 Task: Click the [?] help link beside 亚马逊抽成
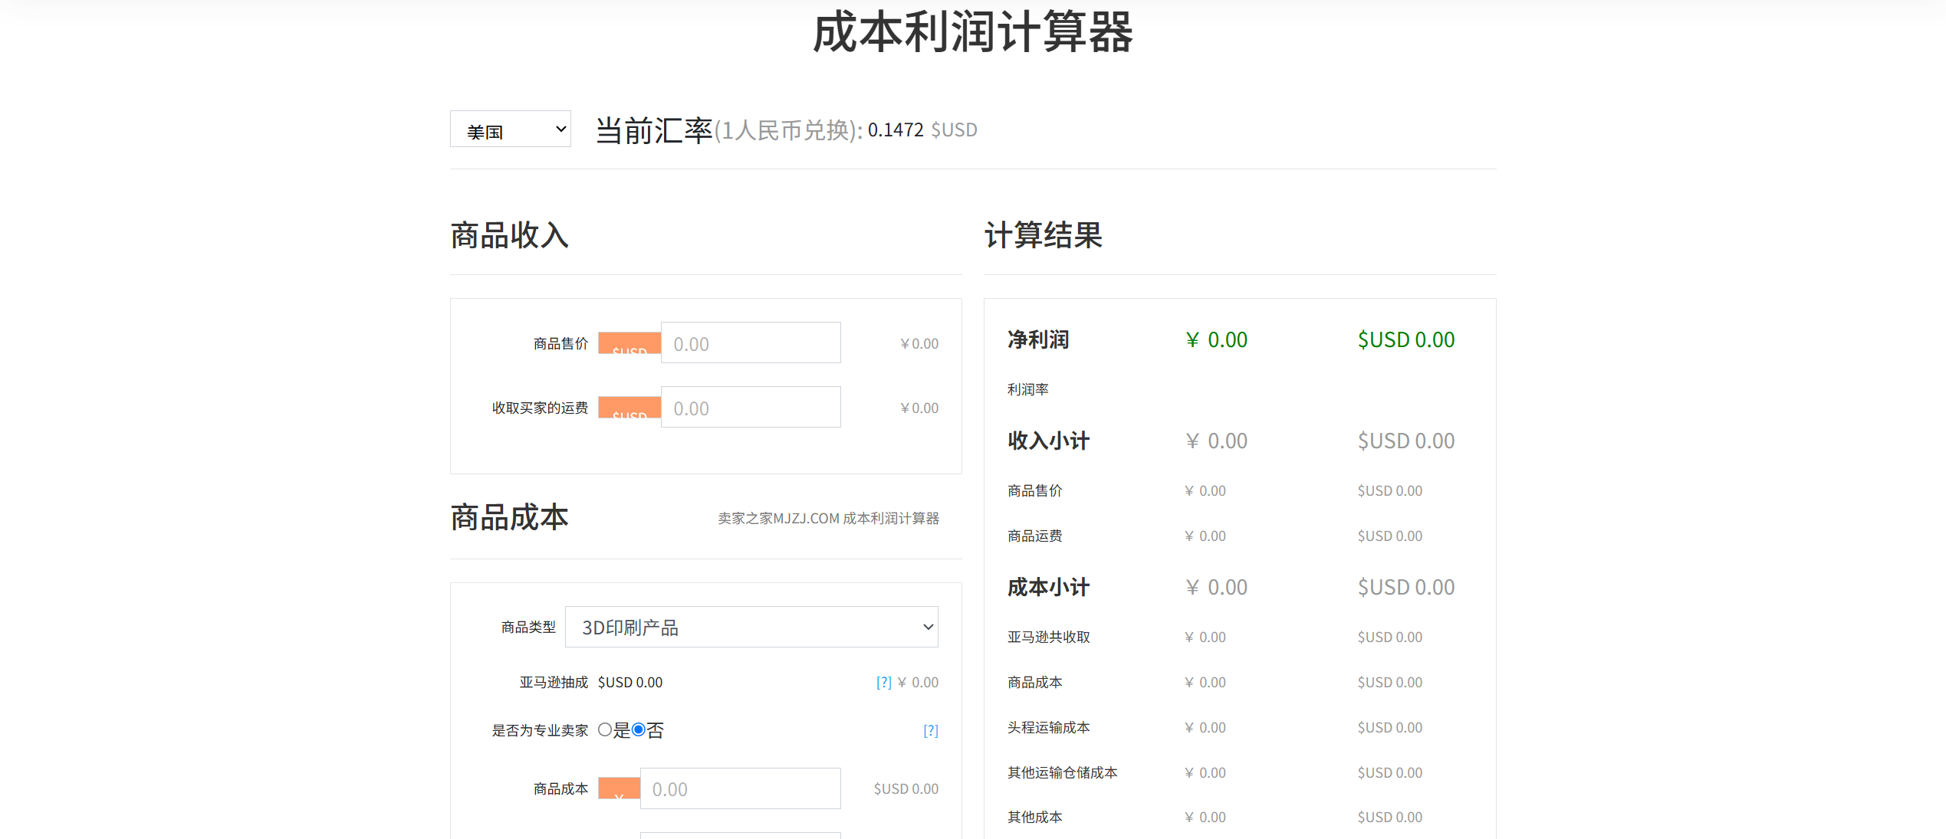883,683
